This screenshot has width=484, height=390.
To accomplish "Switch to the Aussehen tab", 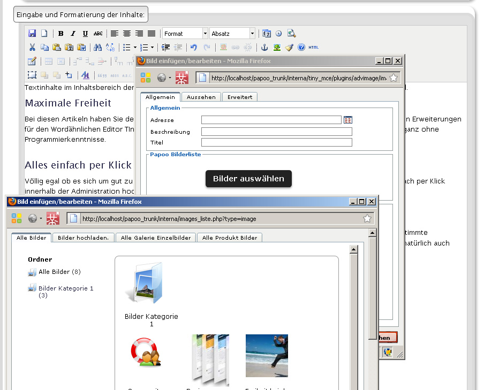I will (201, 97).
